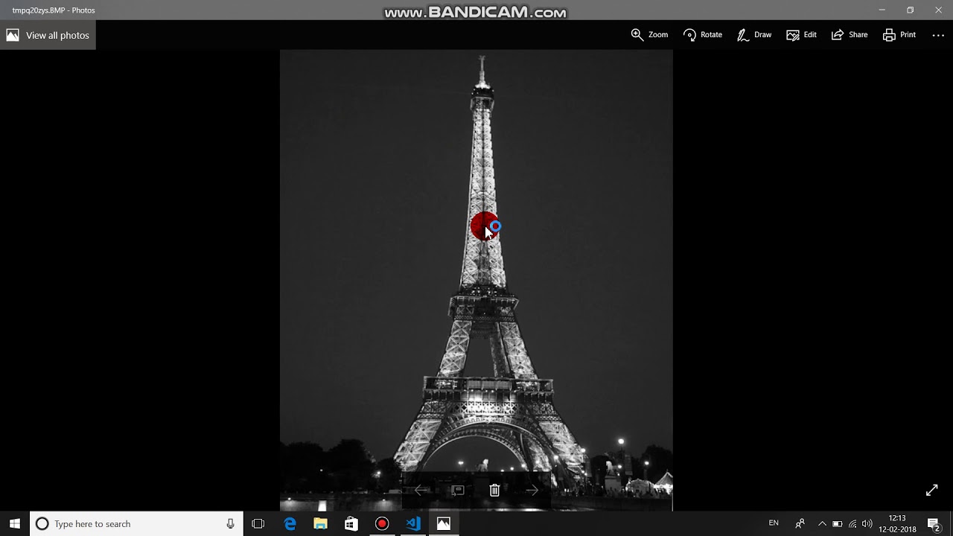Delete photo with trash icon
Screen dimensions: 953x536
(x=494, y=490)
